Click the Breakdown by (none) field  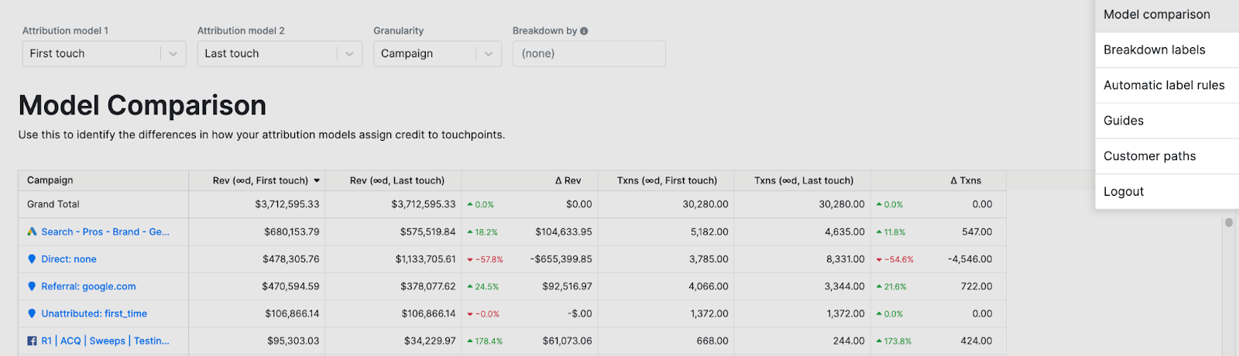[589, 53]
